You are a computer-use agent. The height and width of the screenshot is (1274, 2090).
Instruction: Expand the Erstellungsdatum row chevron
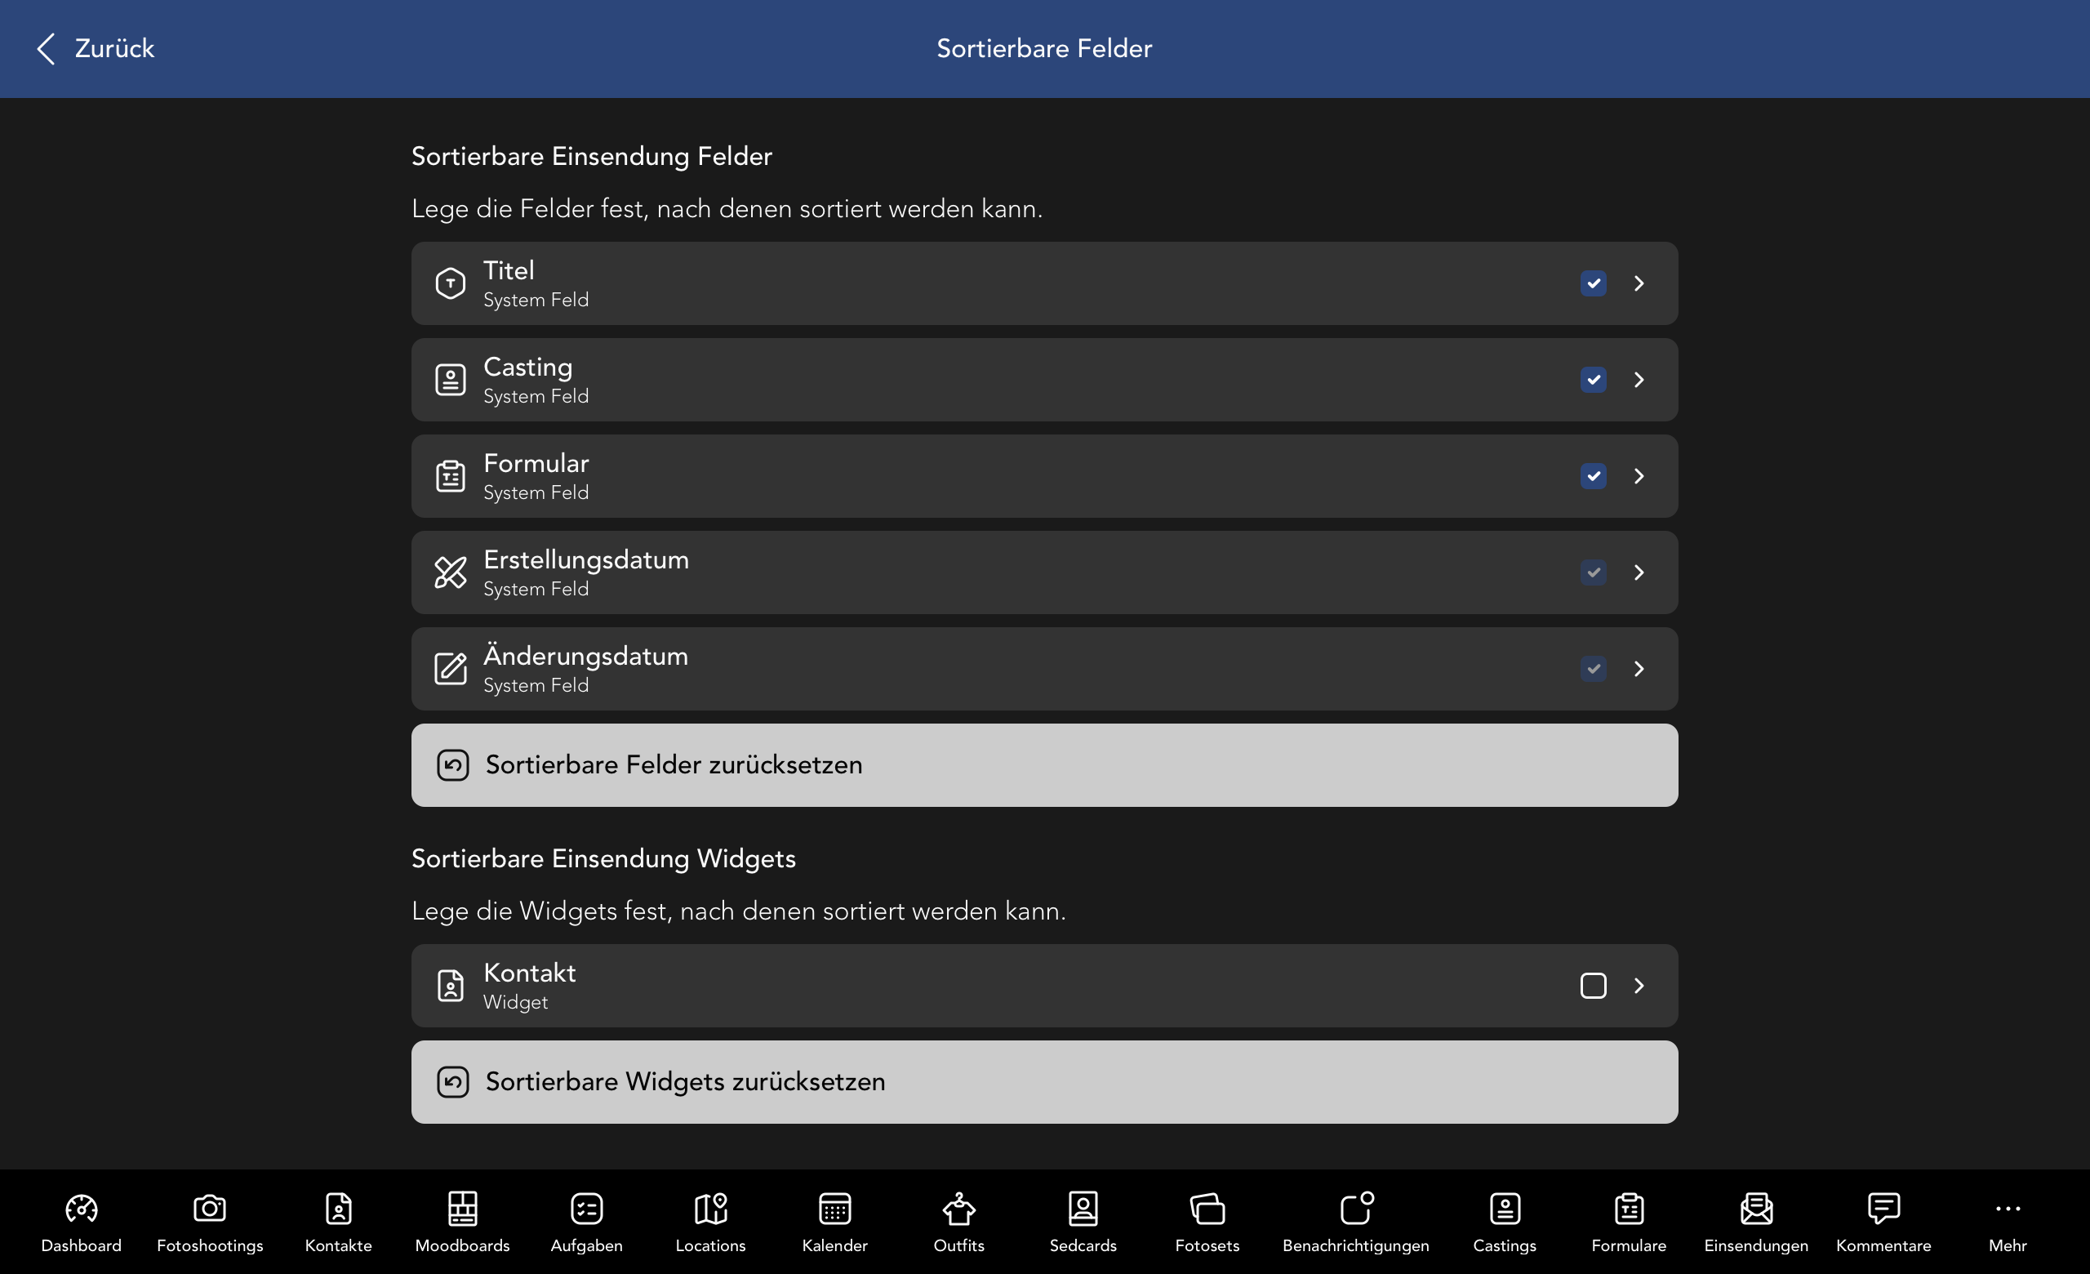tap(1639, 572)
